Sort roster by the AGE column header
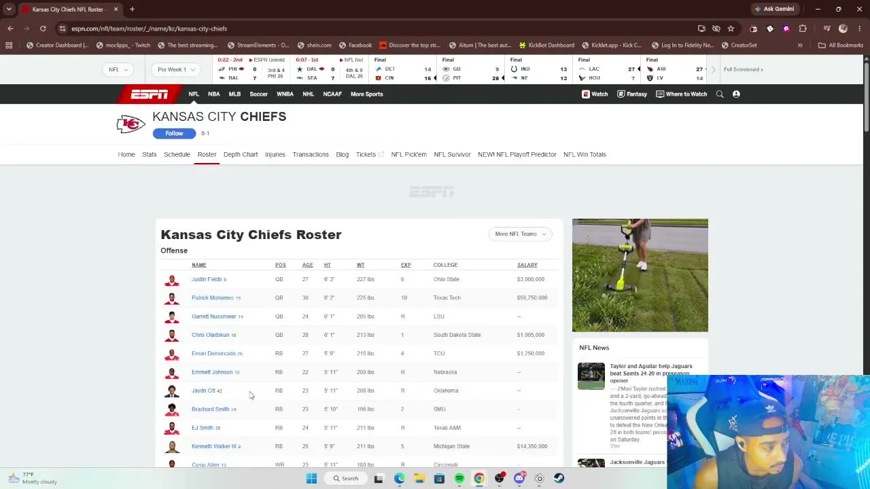 (x=308, y=265)
